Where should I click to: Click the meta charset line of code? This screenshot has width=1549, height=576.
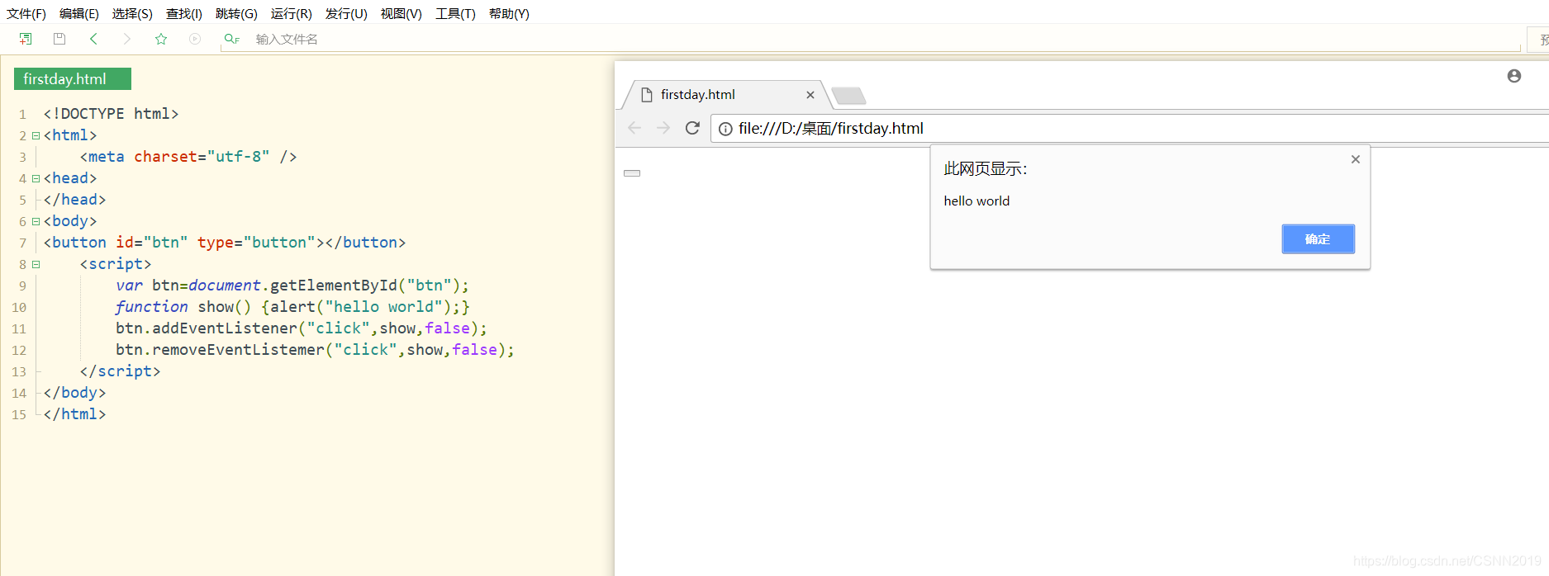coord(188,157)
